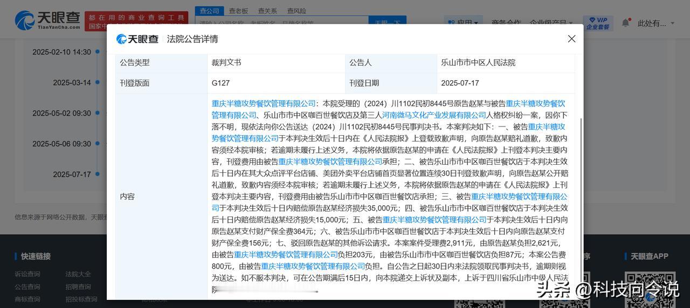Open the 诉讼查询 footer link
This screenshot has width=690, height=308.
coord(27,274)
